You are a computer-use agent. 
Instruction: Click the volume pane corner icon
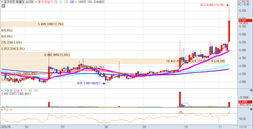click(251, 91)
